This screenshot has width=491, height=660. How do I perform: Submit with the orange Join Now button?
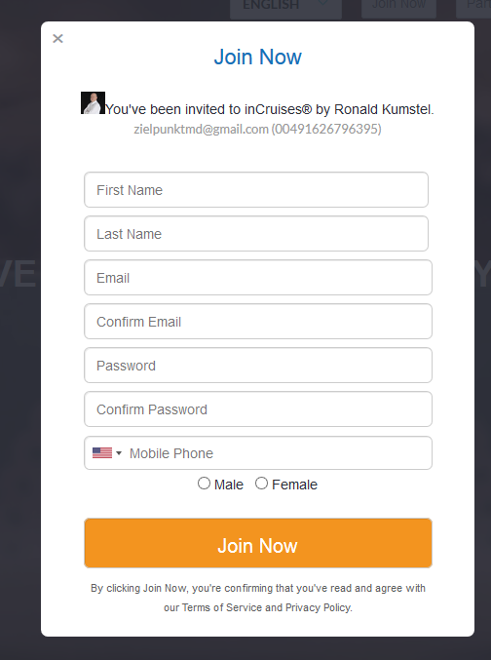pos(258,543)
